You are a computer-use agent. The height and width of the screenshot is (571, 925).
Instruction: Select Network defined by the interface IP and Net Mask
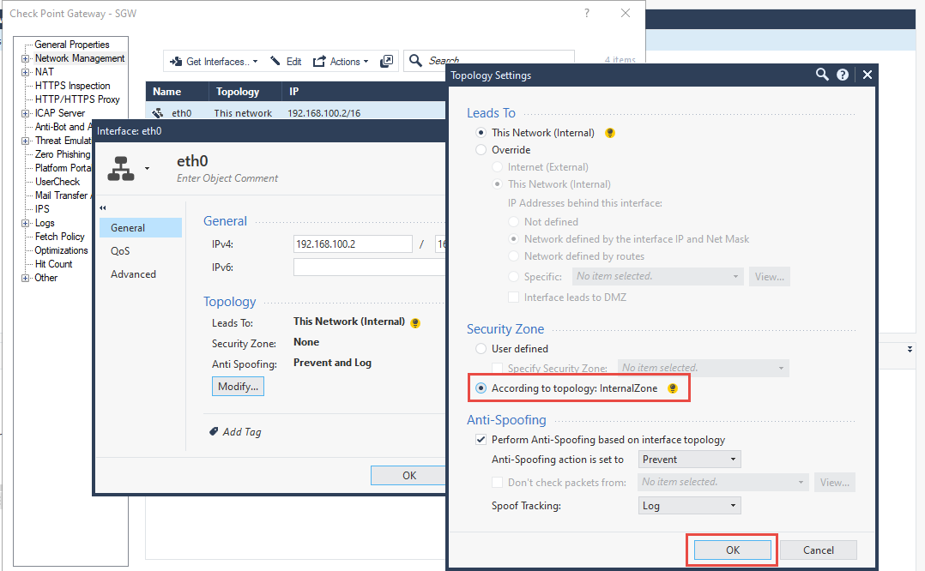[x=514, y=238]
